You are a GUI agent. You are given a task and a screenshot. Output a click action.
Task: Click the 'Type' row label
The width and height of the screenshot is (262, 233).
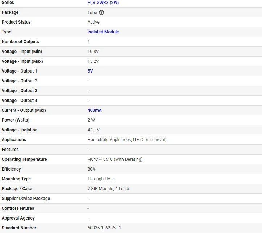pyautogui.click(x=7, y=32)
